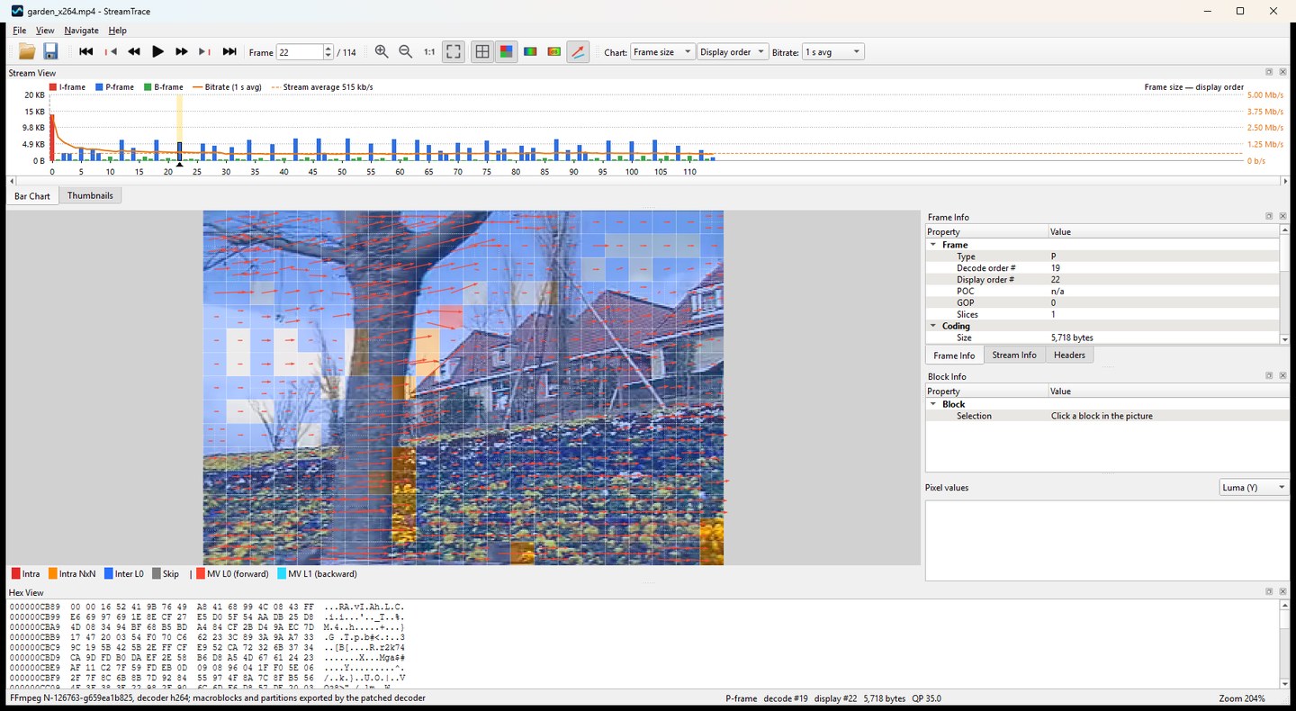The height and width of the screenshot is (711, 1296).
Task: Toggle the QP value overlay
Action: [554, 52]
